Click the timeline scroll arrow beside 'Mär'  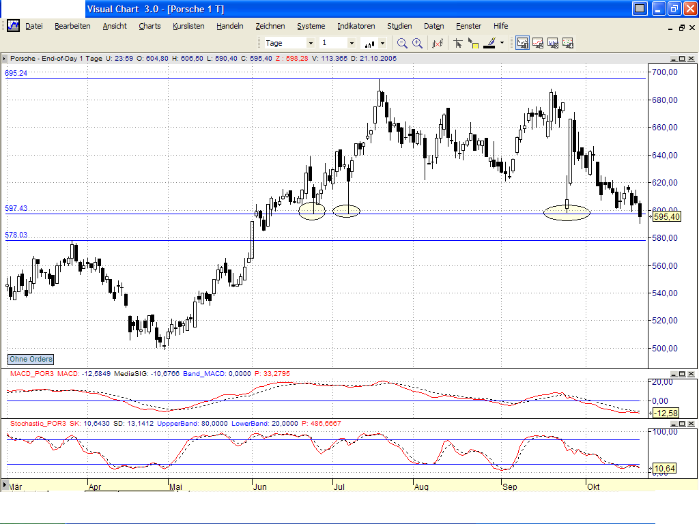3,486
